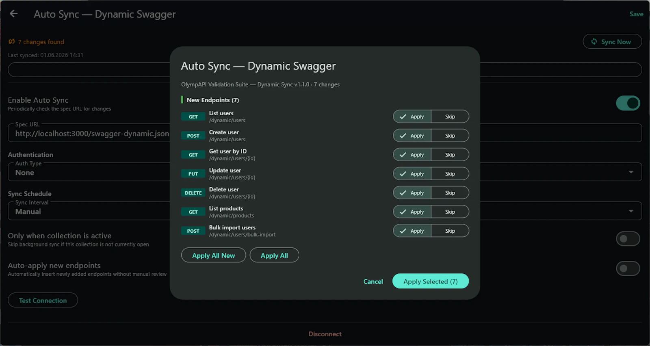Click the 'Last synced: 01.06.2026 14:31' text
This screenshot has height=346, width=650.
45,55
